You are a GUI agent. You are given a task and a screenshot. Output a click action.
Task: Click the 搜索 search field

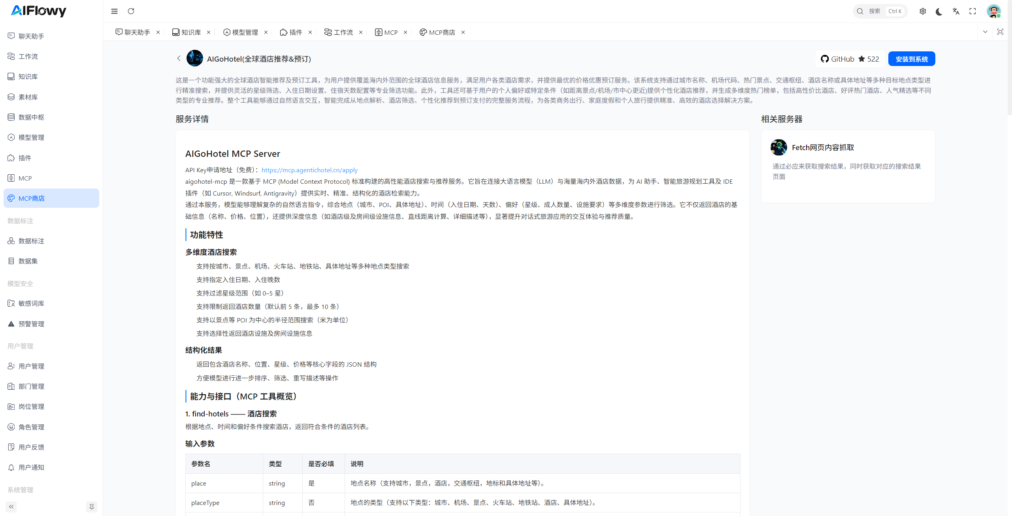point(874,11)
